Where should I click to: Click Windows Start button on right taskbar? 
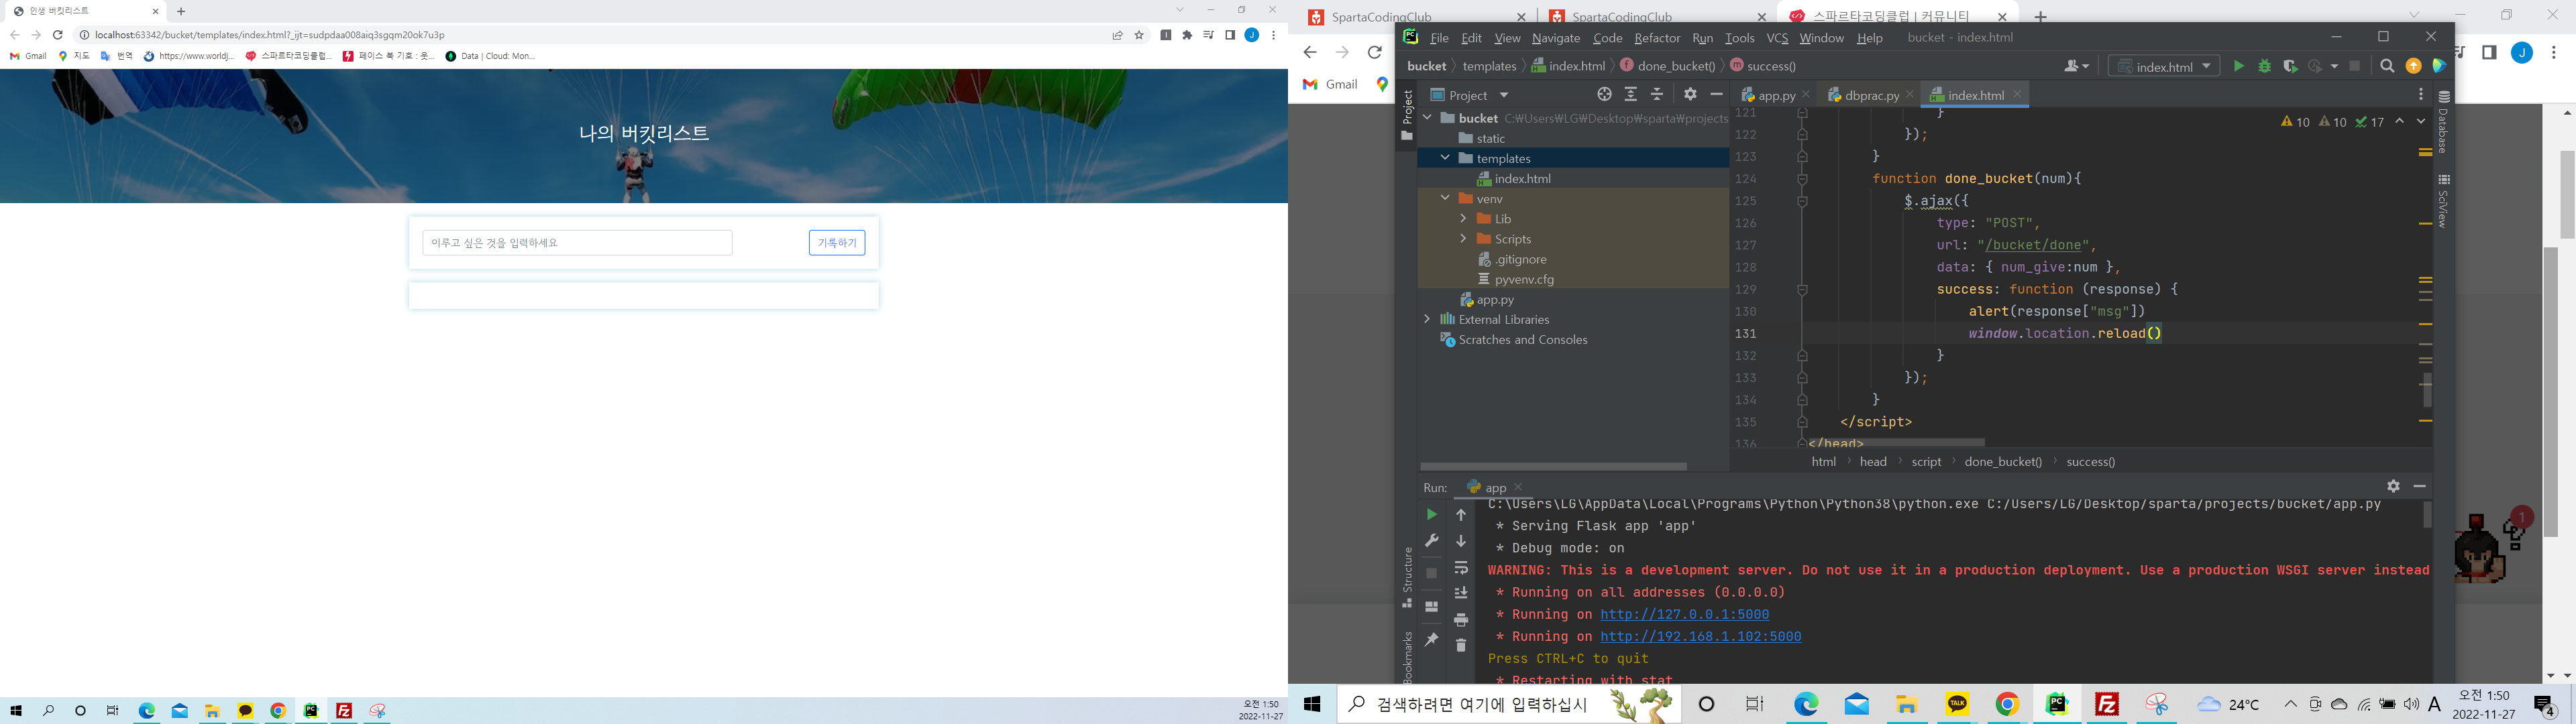(x=1312, y=705)
